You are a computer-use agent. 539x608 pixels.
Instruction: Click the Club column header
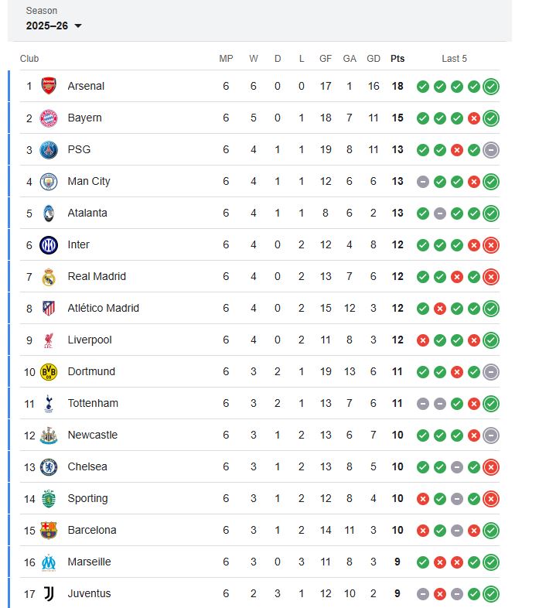pos(29,59)
